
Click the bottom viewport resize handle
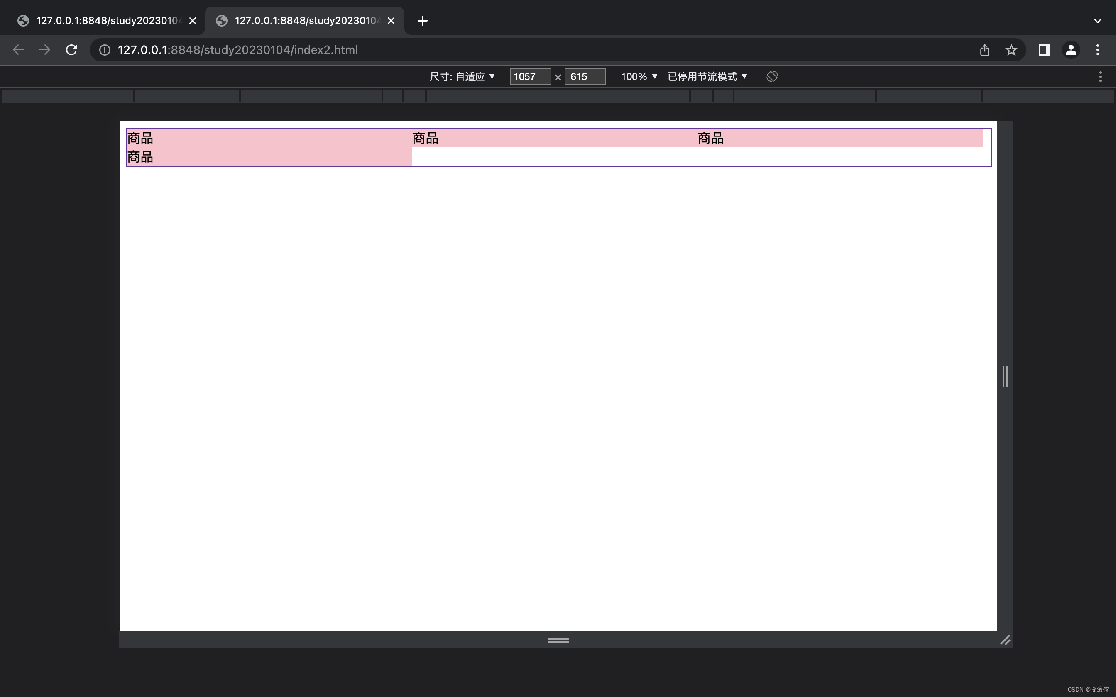coord(558,640)
